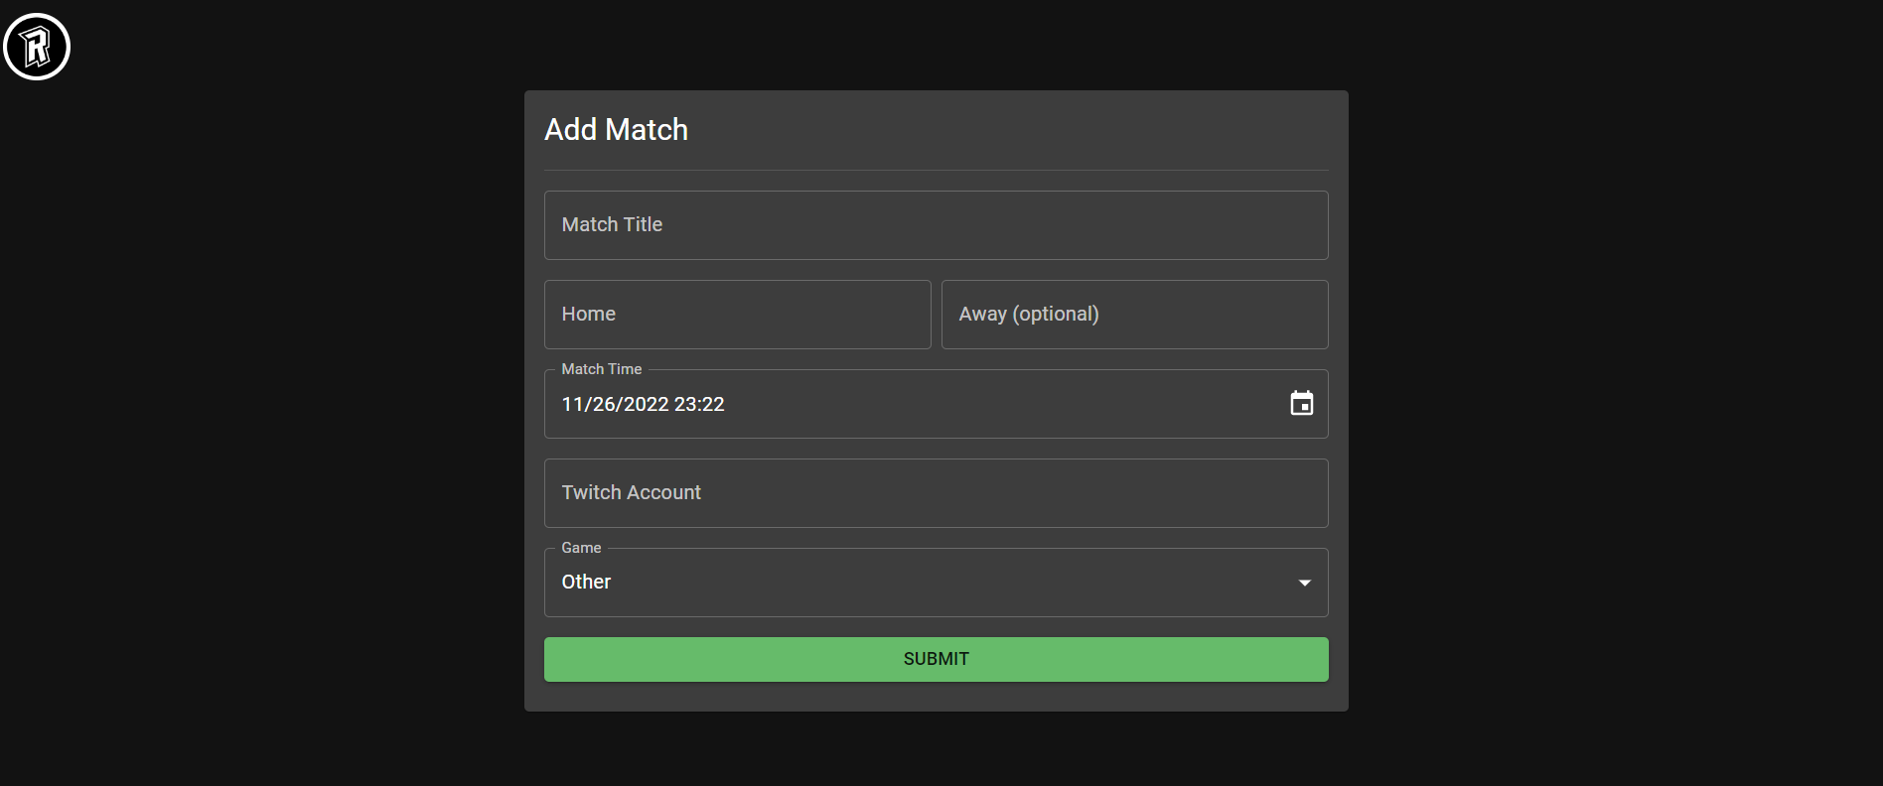
Task: Click the Twitch Account placeholder text
Action: (631, 492)
